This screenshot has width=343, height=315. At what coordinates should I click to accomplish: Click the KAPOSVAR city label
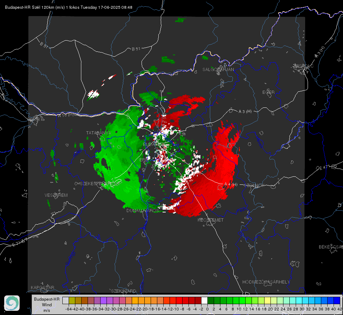[x=42, y=287]
